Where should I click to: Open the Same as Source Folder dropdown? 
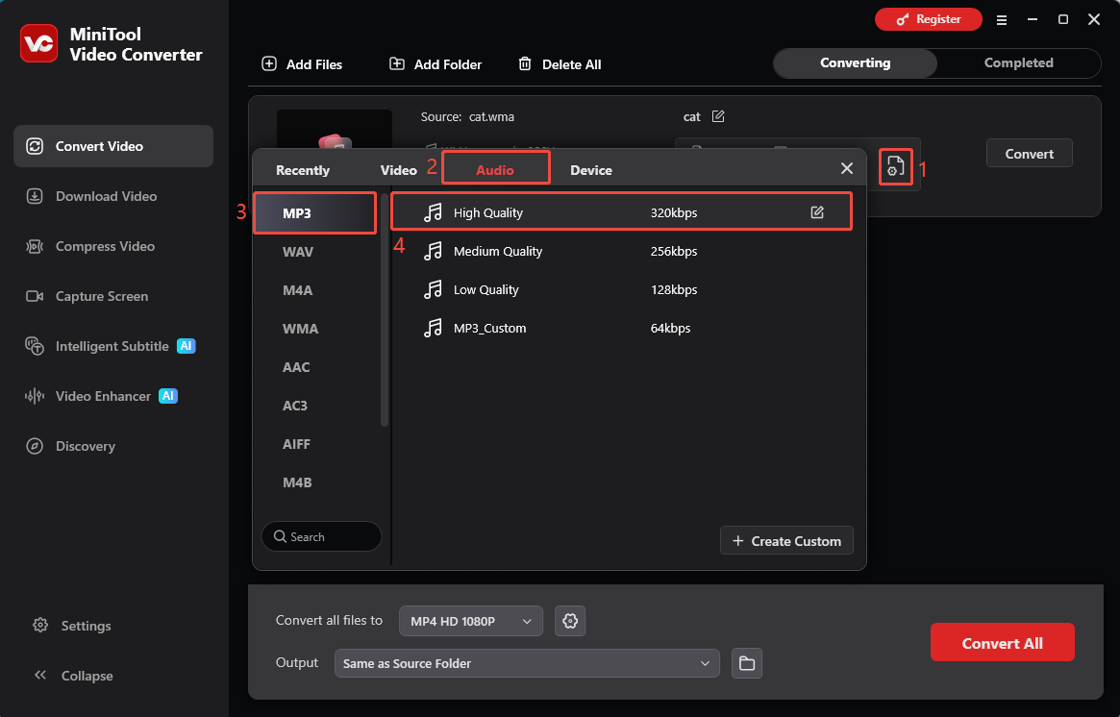pos(527,663)
